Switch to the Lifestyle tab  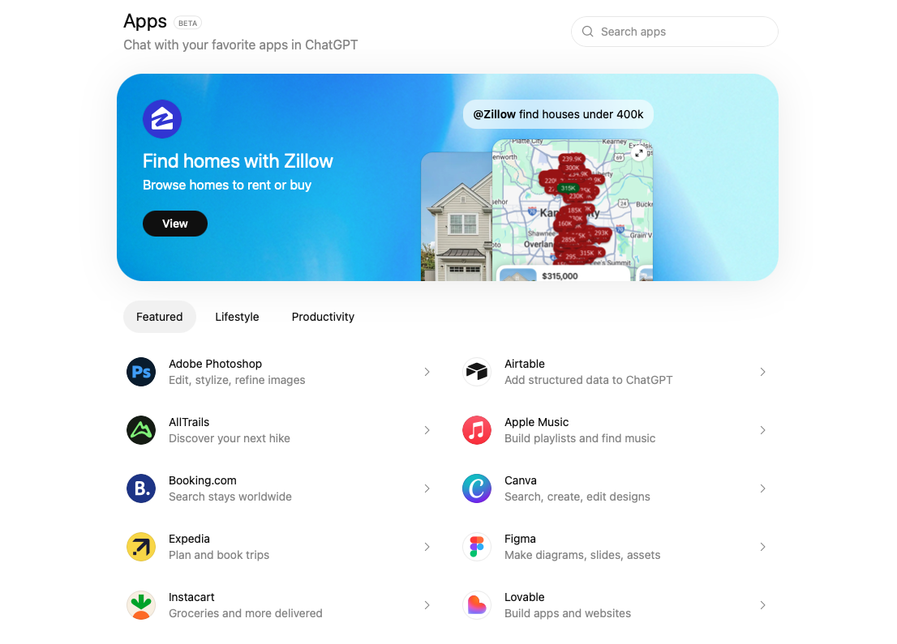(x=237, y=317)
